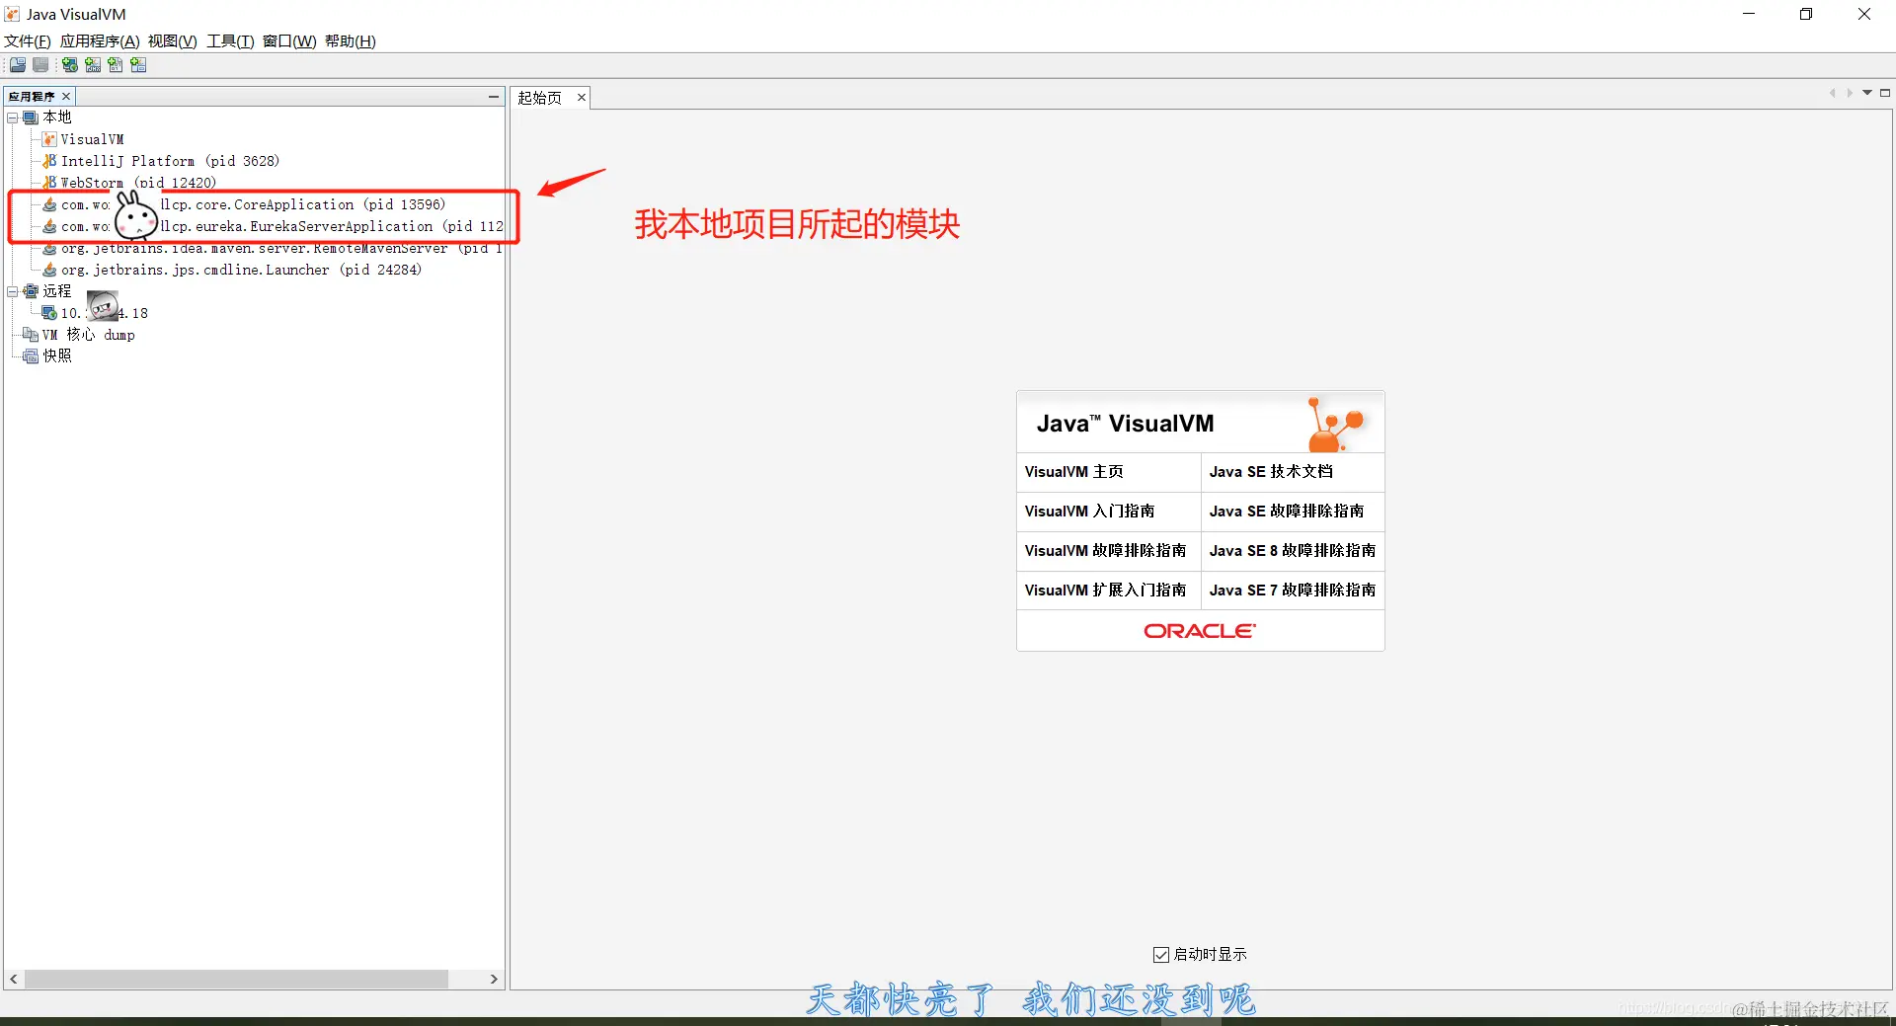1896x1026 pixels.
Task: Click the Java cup icon for EurekaServerApplication
Action: [49, 226]
